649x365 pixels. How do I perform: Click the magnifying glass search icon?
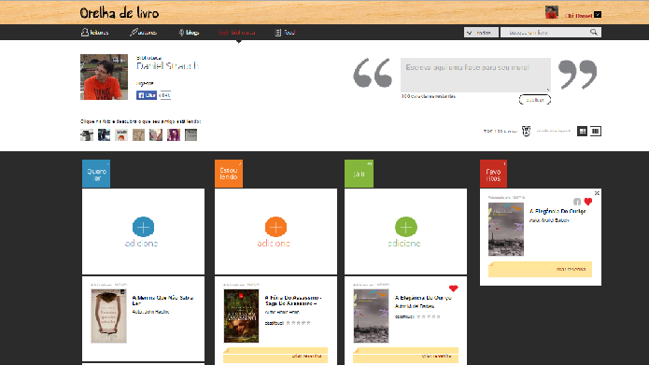coord(594,32)
